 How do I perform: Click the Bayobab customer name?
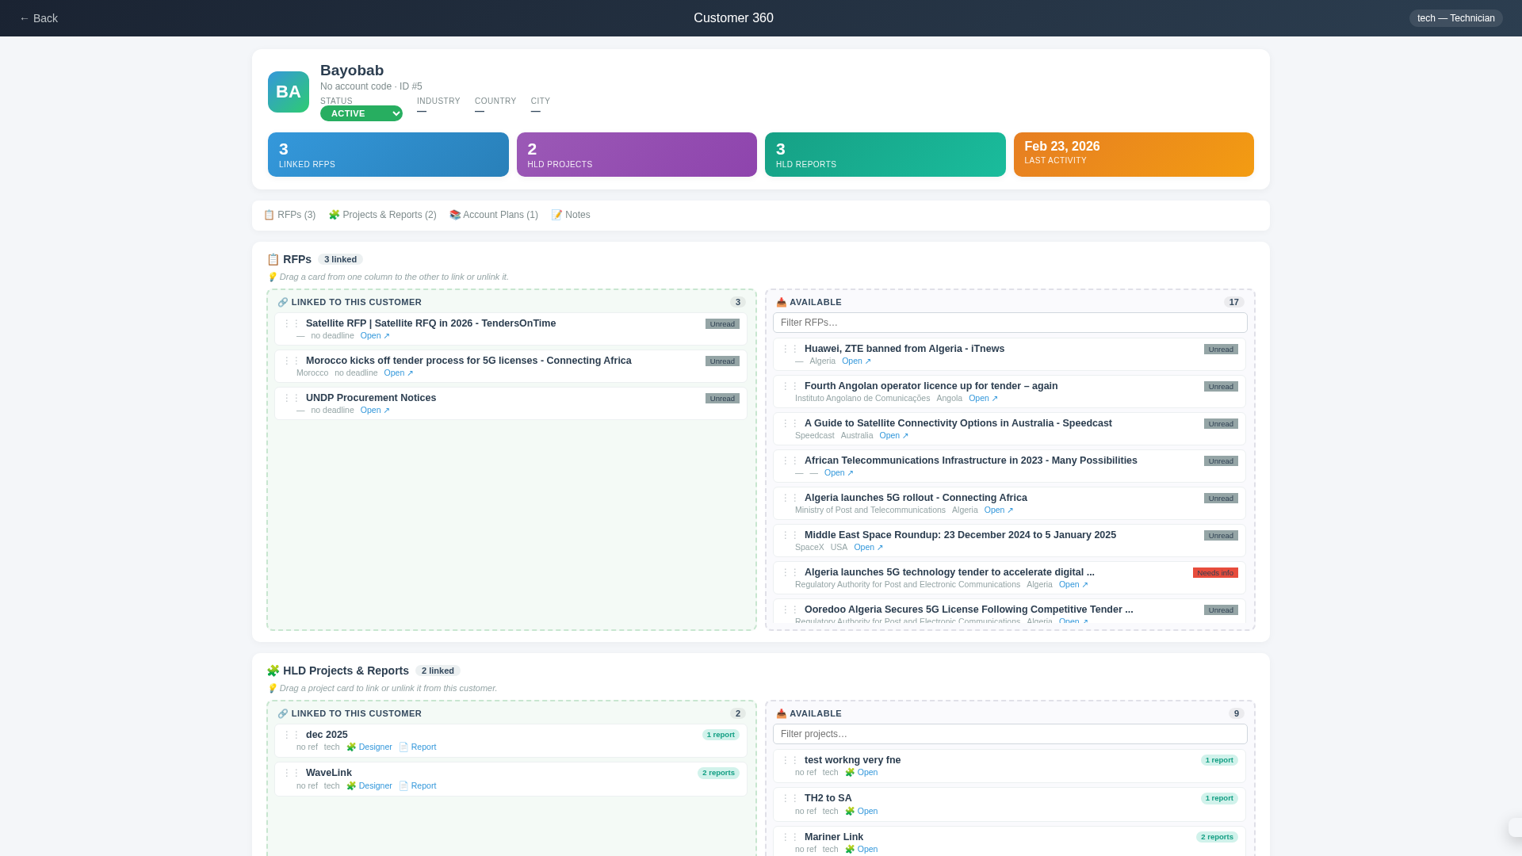[x=352, y=71]
